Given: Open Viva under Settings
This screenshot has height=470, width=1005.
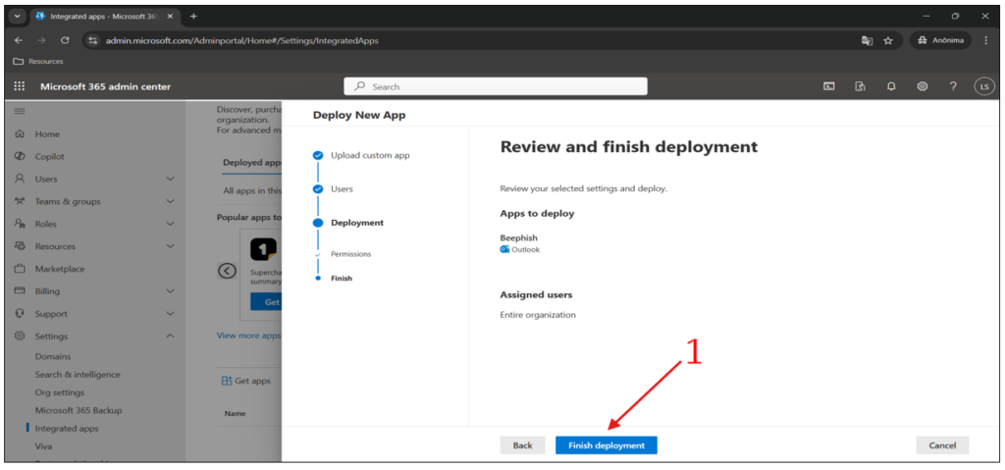Looking at the screenshot, I should tap(43, 446).
